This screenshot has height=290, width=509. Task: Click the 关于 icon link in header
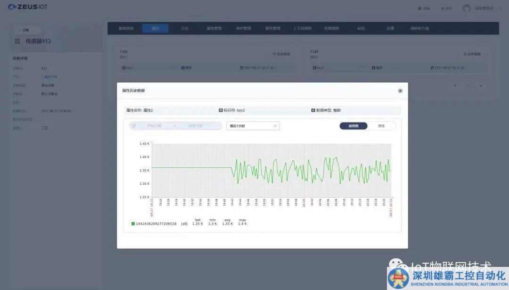coord(442,8)
